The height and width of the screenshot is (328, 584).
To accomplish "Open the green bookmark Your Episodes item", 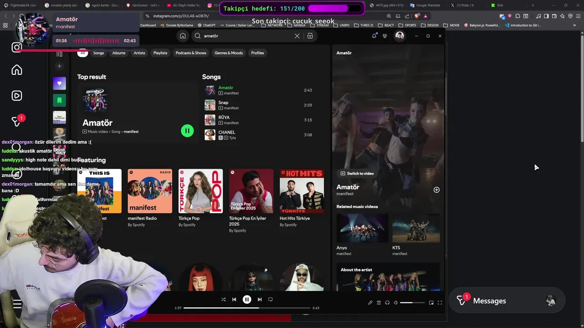I will pos(59,100).
